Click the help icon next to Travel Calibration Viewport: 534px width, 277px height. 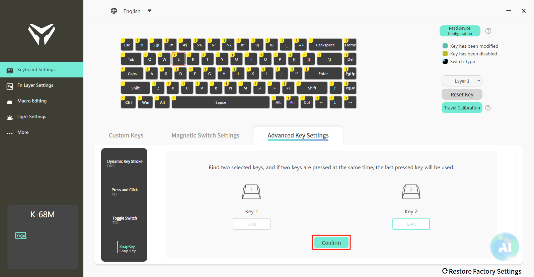pyautogui.click(x=488, y=108)
